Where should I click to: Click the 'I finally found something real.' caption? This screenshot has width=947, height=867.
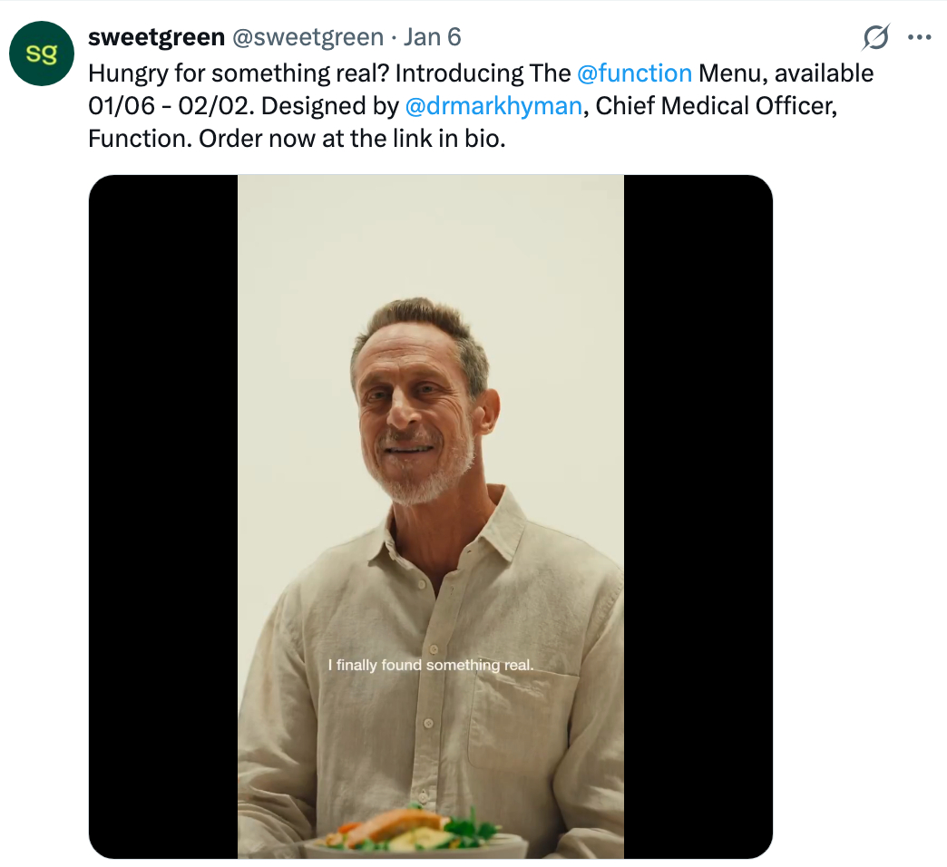[431, 666]
